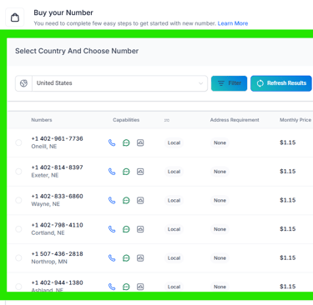This screenshot has width=313, height=305.
Task: Click voice phone icon for Oneill, NE number
Action: tap(112, 142)
